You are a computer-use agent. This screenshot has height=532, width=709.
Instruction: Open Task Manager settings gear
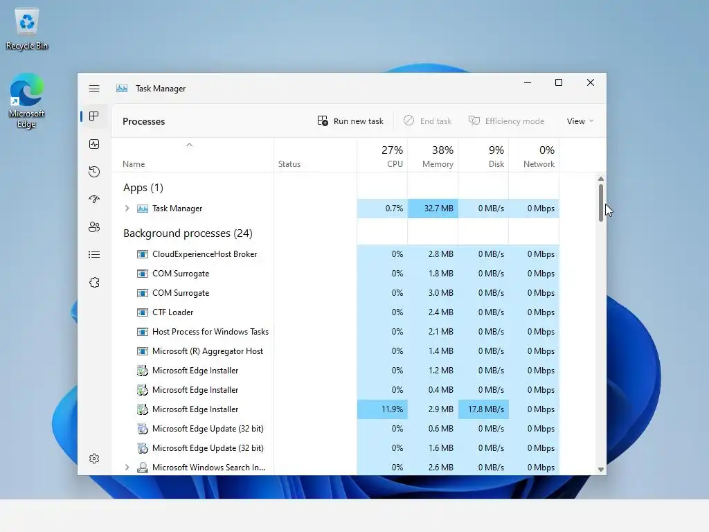[x=94, y=459]
